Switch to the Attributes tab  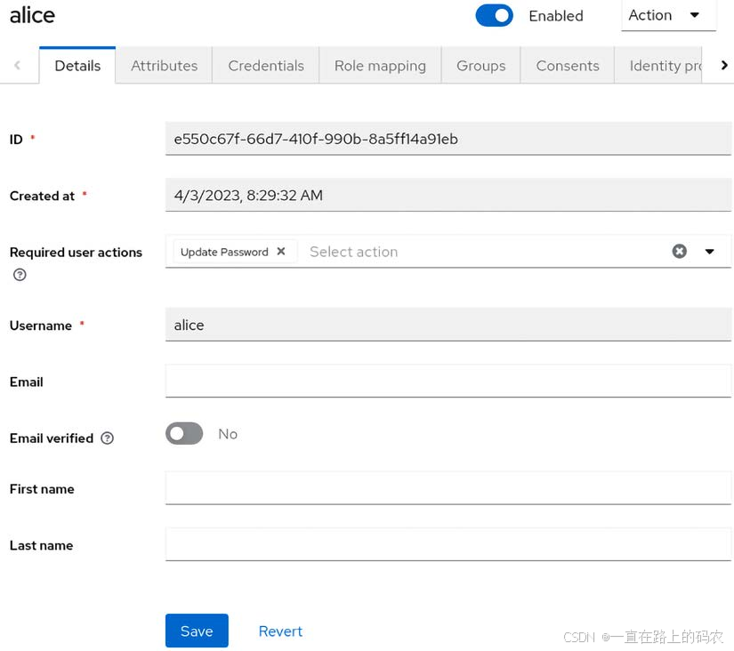tap(164, 66)
